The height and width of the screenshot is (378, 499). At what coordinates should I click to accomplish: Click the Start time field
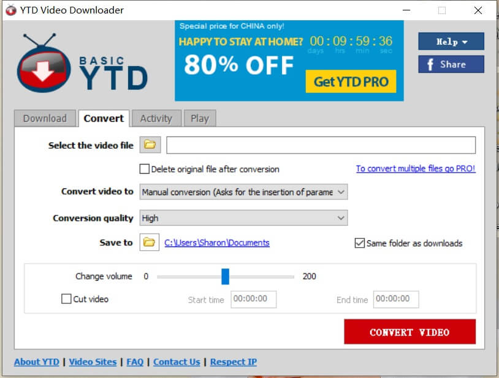tap(253, 299)
